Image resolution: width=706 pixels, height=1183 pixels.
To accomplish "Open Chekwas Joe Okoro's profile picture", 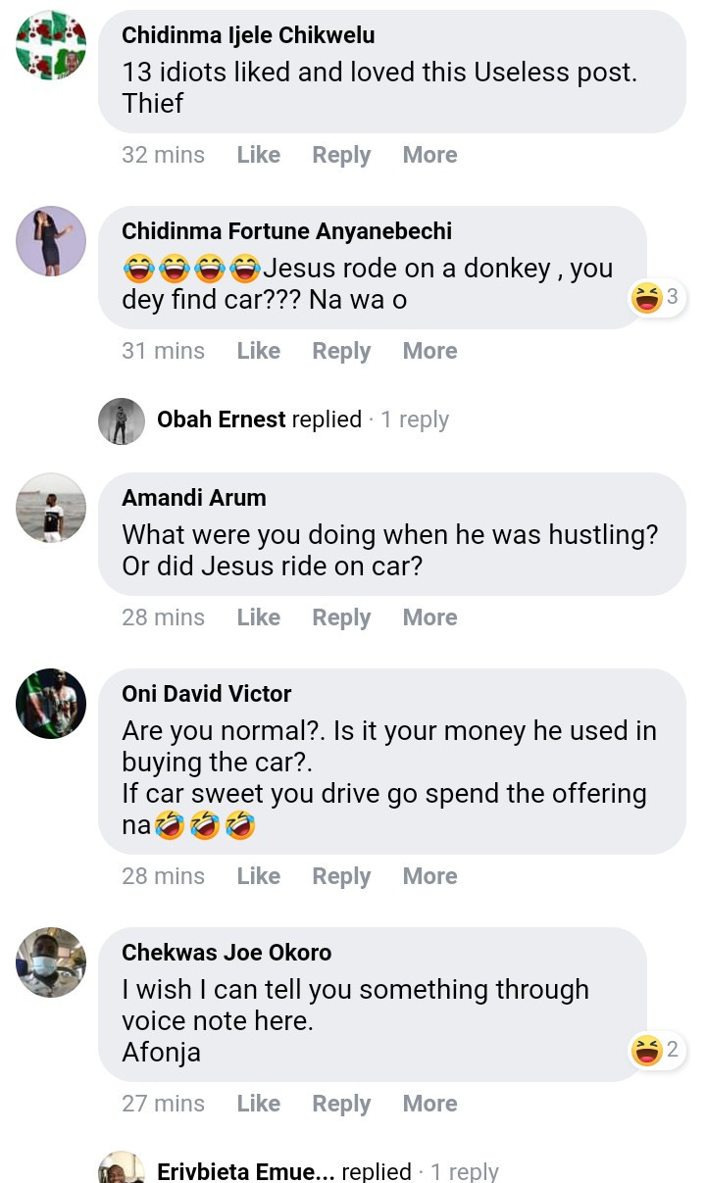I will (x=51, y=961).
